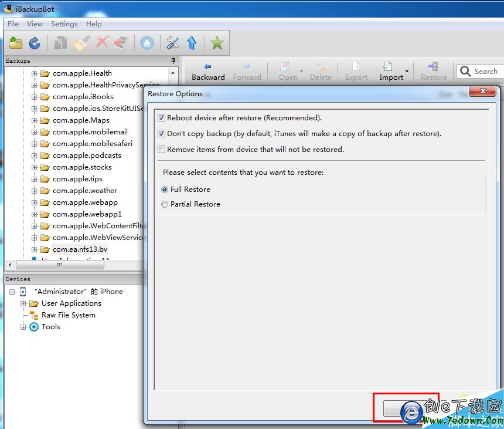Open the Import dropdown arrow
504x429 pixels.
[407, 72]
